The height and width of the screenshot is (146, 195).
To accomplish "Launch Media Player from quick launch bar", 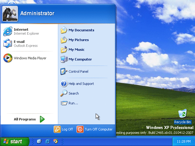I will click(55, 141).
